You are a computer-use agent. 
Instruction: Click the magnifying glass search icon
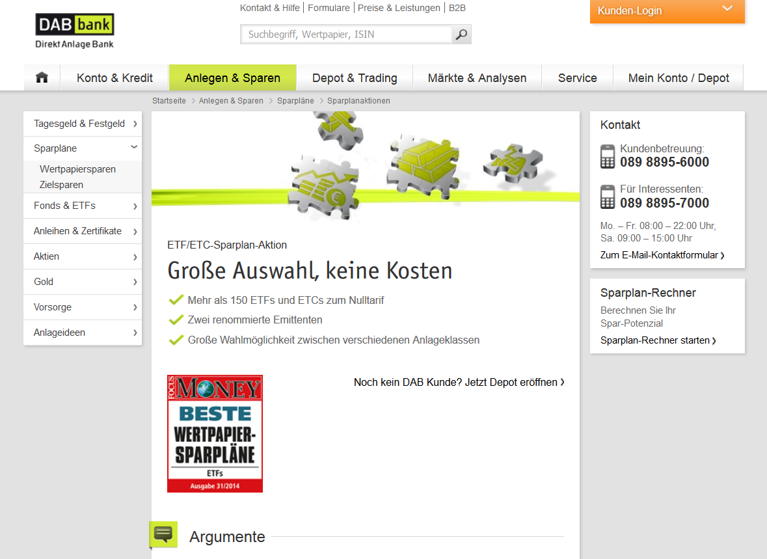click(x=461, y=34)
